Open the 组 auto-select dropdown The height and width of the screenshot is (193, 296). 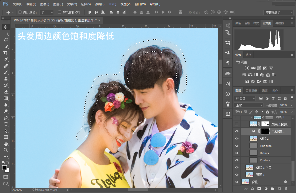47,12
